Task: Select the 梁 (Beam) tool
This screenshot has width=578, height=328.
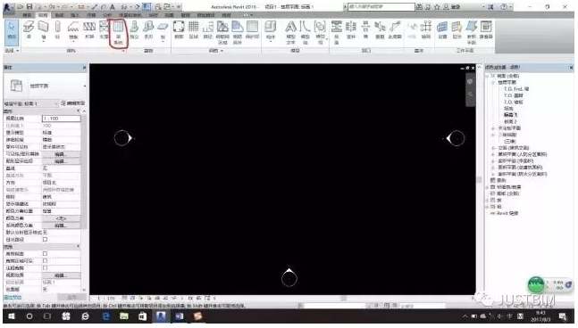Action: coord(29,29)
